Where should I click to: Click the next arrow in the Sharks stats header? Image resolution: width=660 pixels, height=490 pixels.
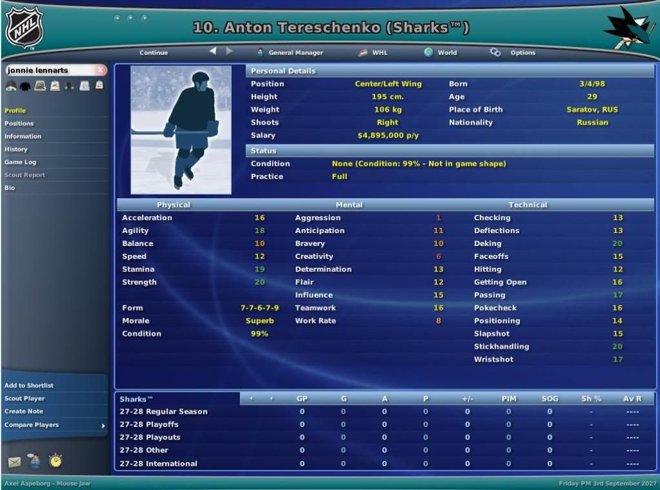272,398
